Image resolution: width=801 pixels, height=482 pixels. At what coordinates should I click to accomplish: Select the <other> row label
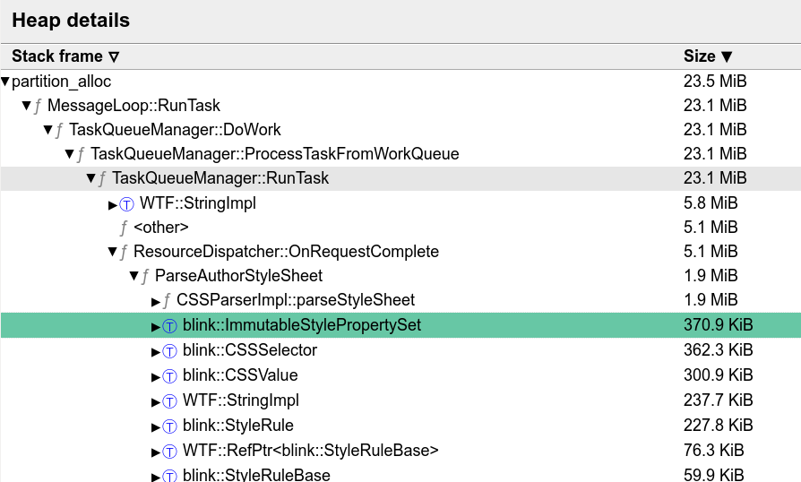click(x=161, y=227)
